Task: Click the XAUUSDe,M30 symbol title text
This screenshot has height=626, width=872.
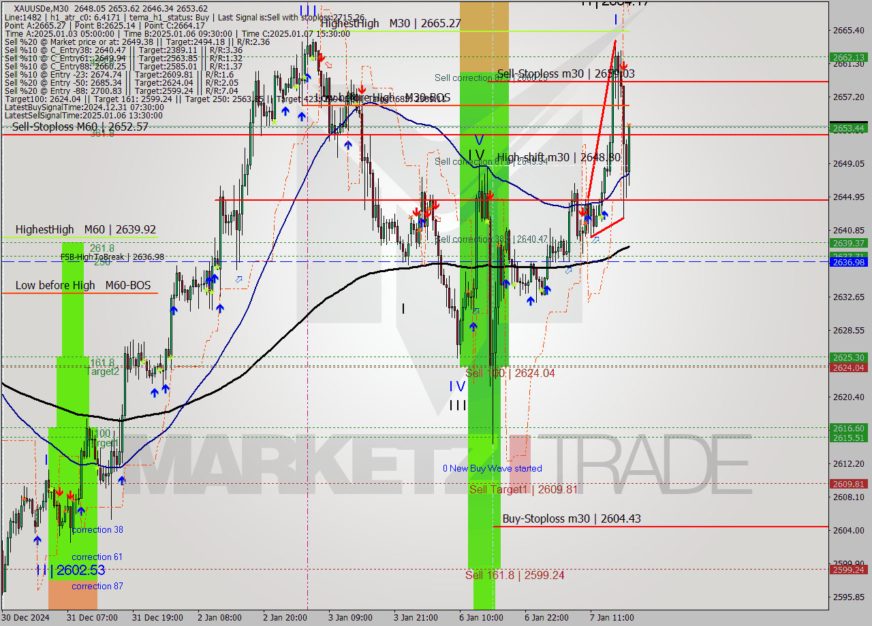Action: tap(40, 8)
